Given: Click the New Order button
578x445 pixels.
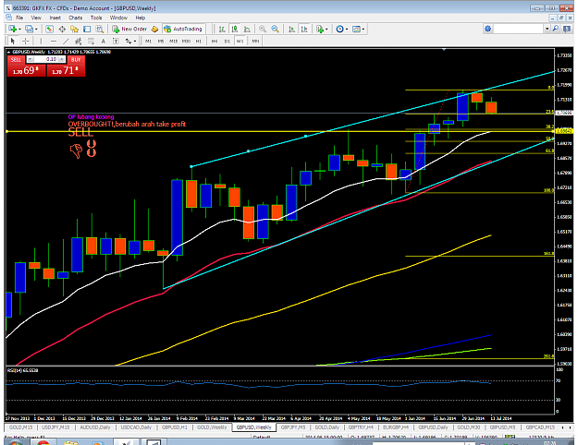Looking at the screenshot, I should coord(129,29).
